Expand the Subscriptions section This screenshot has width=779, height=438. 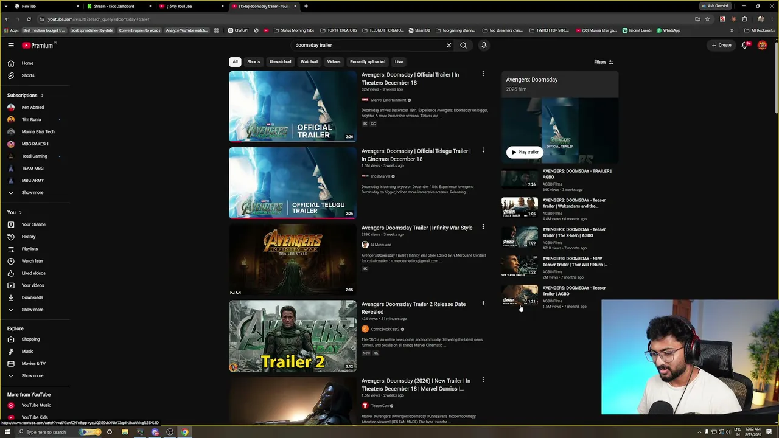coord(26,96)
